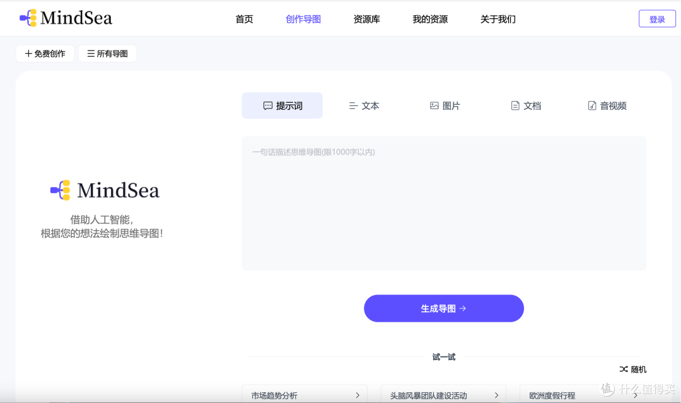Image resolution: width=681 pixels, height=403 pixels.
Task: Switch to the 音视频 tab
Action: (607, 105)
